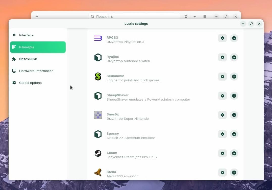
Task: Install the Steam runner
Action: (x=234, y=153)
